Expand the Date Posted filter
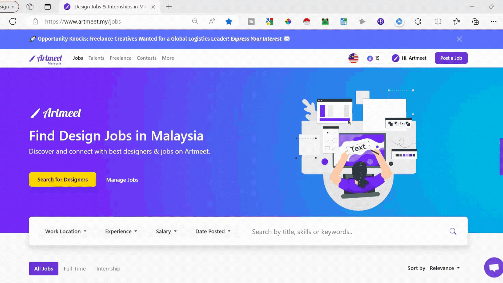 point(213,231)
